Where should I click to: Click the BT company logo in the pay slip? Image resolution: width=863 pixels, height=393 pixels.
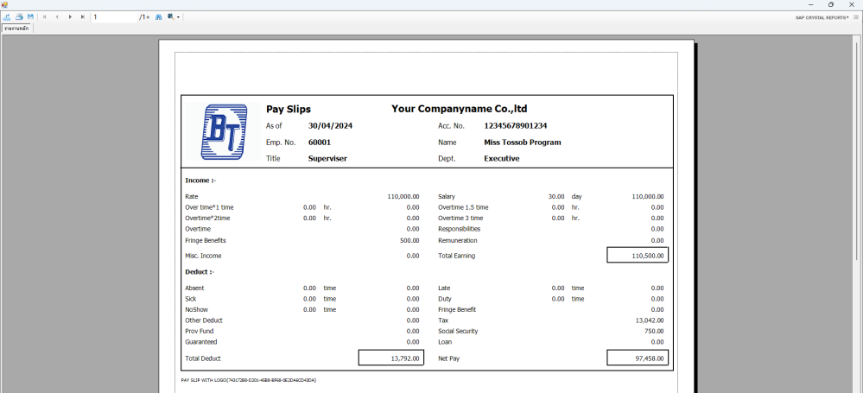point(222,132)
